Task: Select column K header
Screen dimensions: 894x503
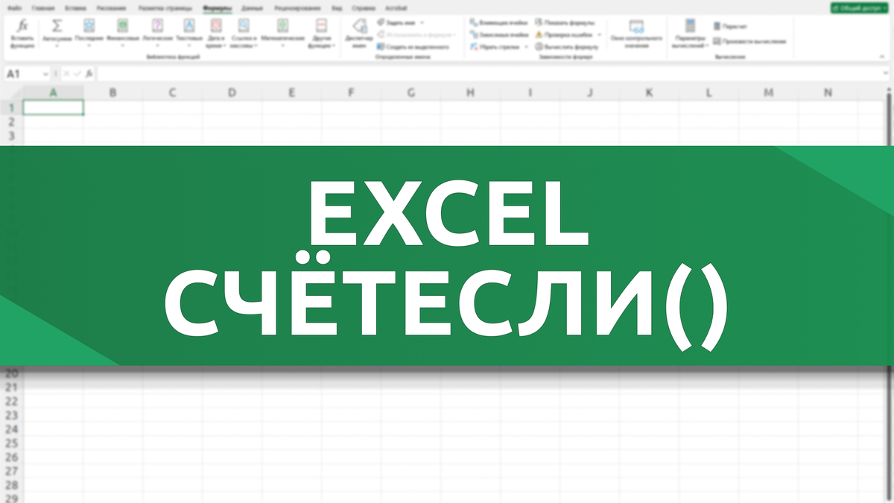Action: (649, 92)
